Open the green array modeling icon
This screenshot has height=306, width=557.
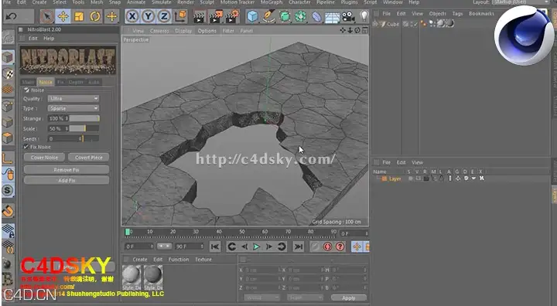[300, 16]
